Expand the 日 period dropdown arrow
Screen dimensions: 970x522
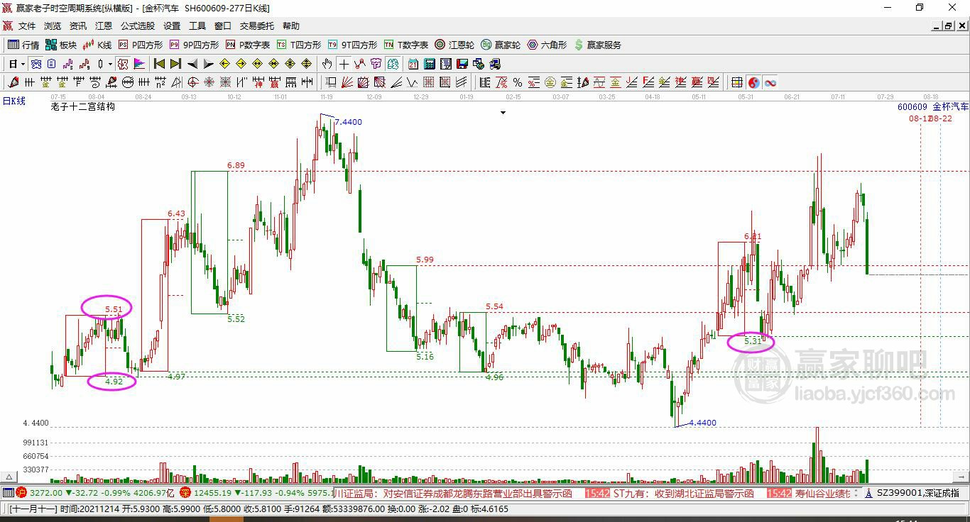point(23,64)
